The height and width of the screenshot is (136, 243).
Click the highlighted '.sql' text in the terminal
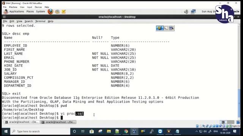tap(80, 114)
